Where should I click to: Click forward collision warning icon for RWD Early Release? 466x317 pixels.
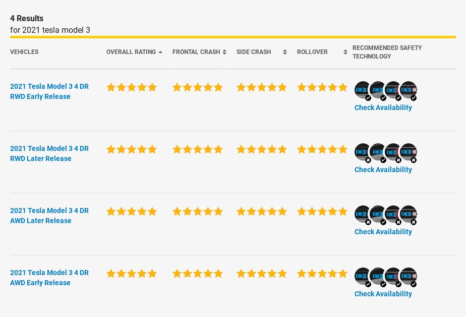pyautogui.click(x=362, y=90)
